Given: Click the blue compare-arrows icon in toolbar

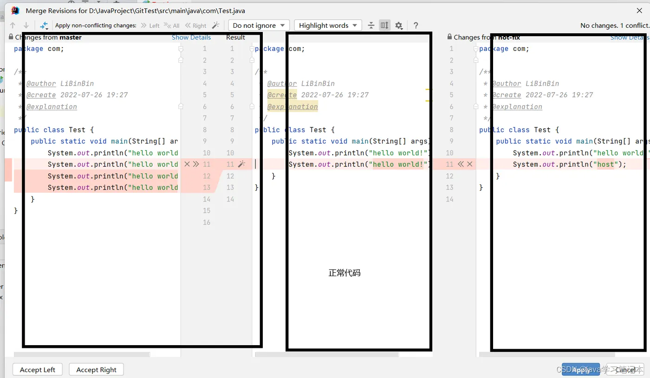Looking at the screenshot, I should pyautogui.click(x=44, y=25).
